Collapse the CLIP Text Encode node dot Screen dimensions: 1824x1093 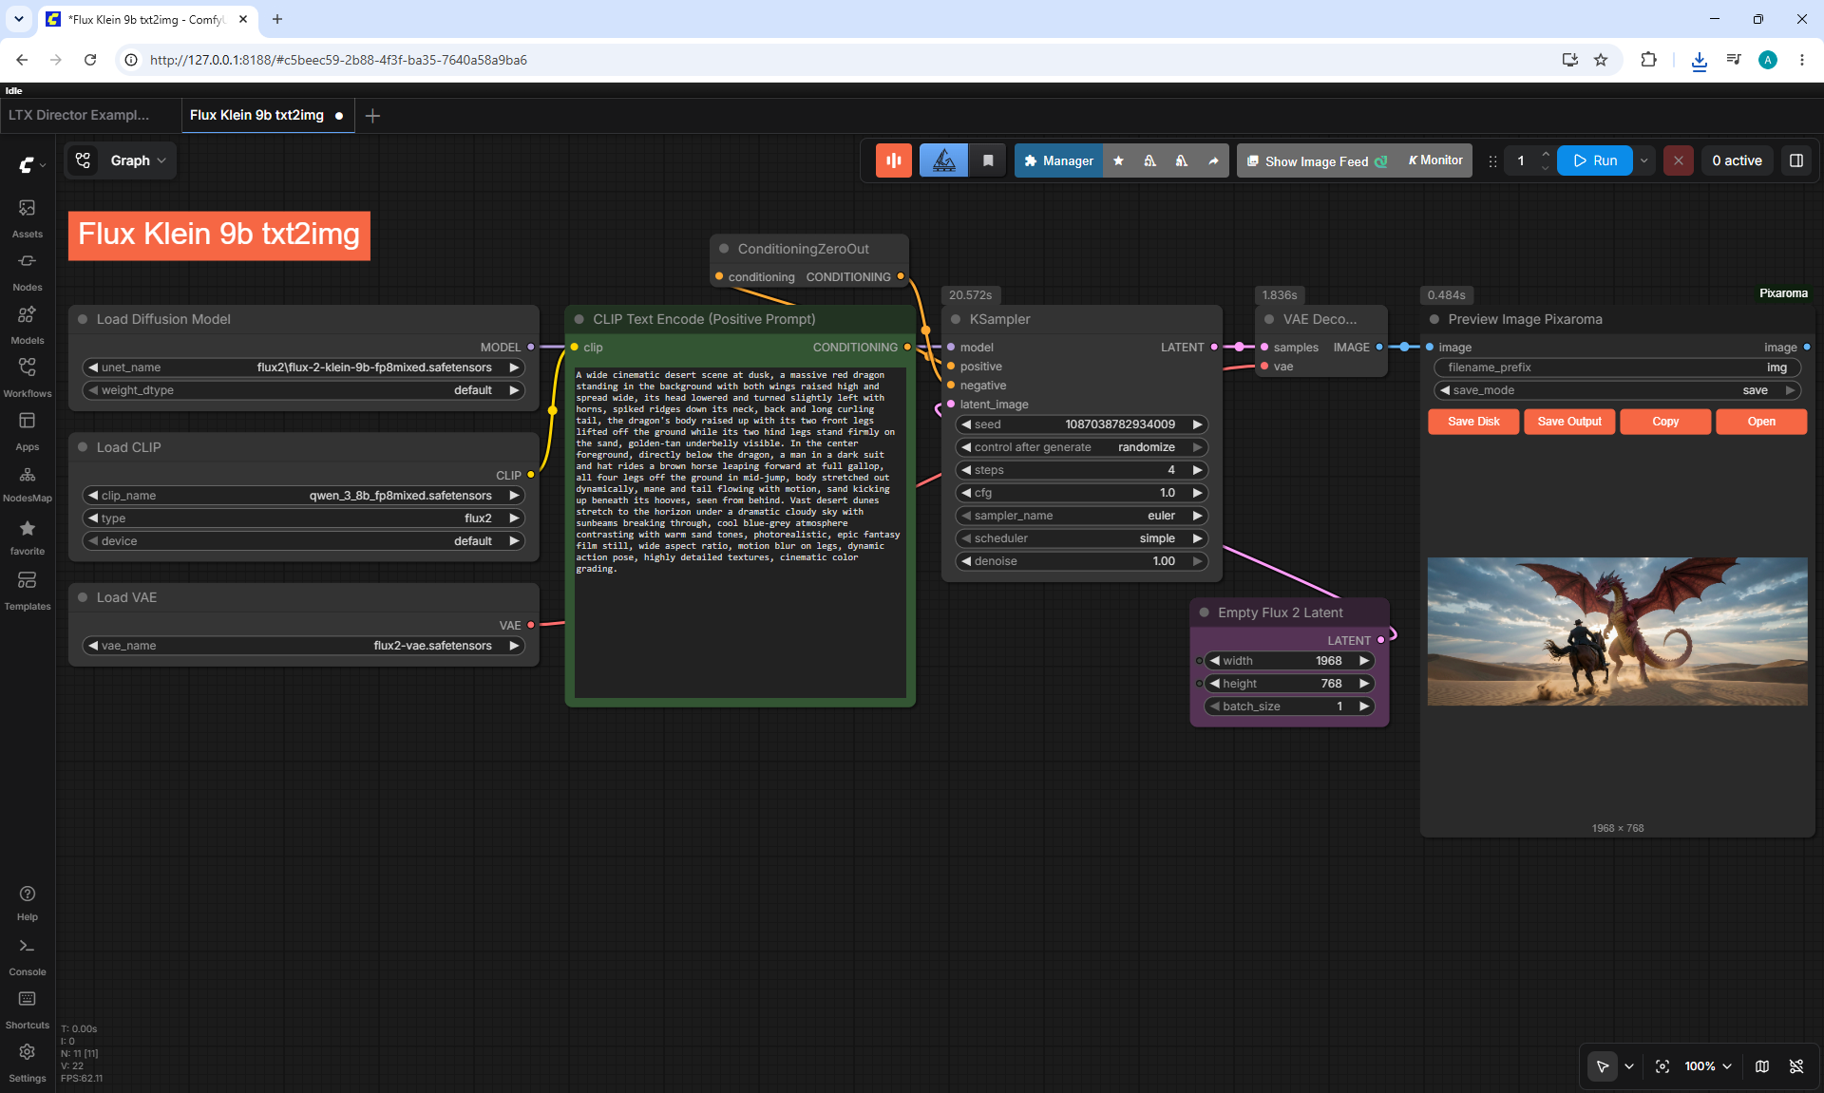coord(579,319)
